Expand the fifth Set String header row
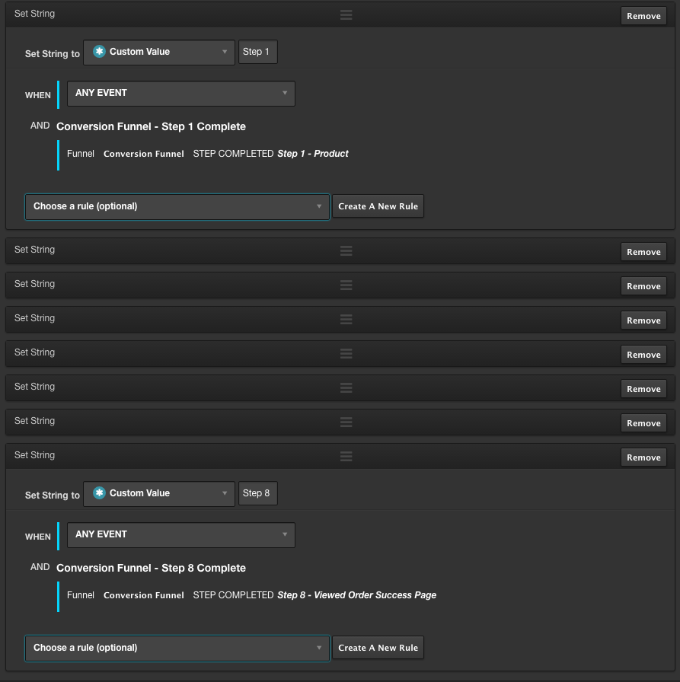This screenshot has height=682, width=680. (x=35, y=352)
